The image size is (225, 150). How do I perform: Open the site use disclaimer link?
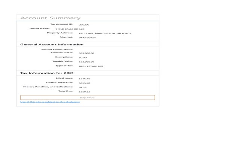tap(50, 102)
